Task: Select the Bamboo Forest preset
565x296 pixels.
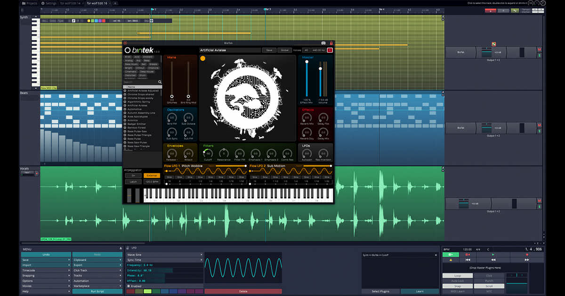Action: coord(137,127)
